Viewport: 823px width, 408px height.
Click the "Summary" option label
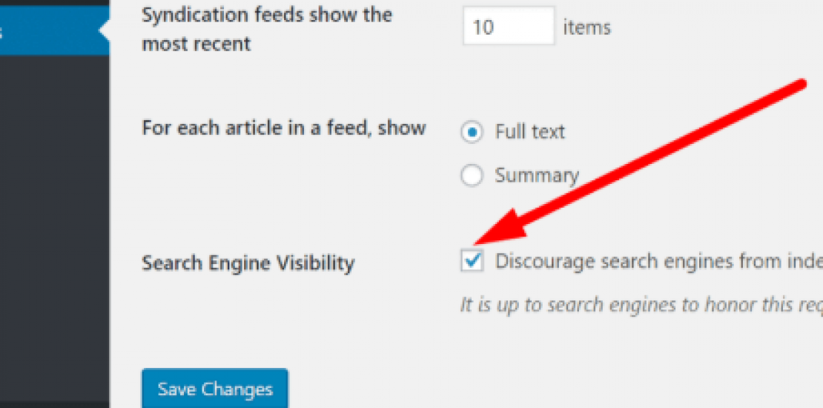tap(536, 176)
